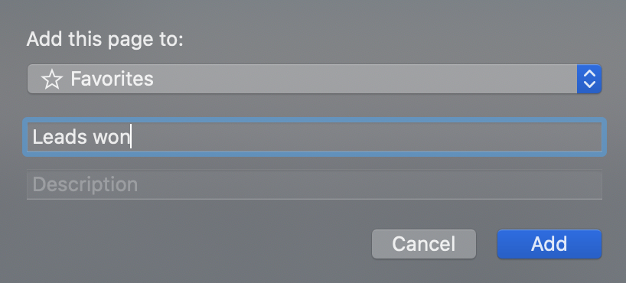Click the empty right side of the Favorites bar
Image resolution: width=626 pixels, height=283 pixels.
pyautogui.click(x=365, y=79)
